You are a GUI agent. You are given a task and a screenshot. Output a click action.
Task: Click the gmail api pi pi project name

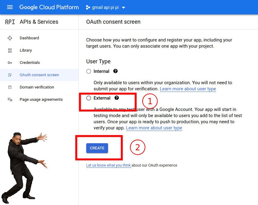tap(105, 8)
